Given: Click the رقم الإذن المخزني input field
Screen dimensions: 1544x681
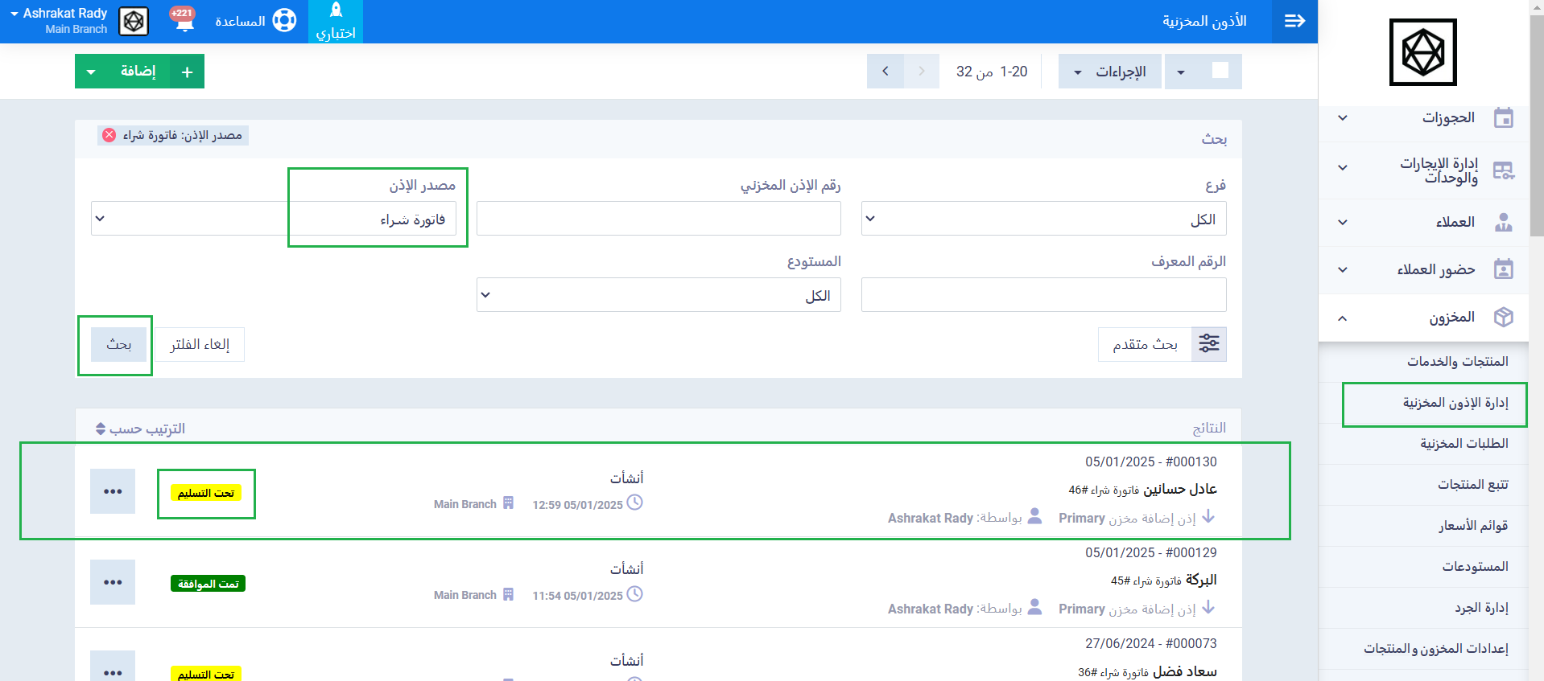Looking at the screenshot, I should tap(658, 219).
